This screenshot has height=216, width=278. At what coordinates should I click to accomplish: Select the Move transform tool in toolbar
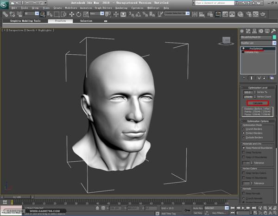tap(73, 14)
